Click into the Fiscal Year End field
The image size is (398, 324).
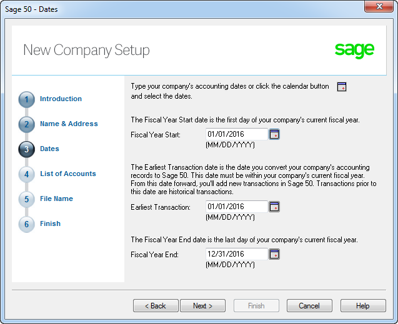click(x=236, y=254)
